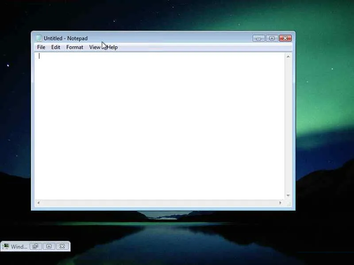The width and height of the screenshot is (354, 265).
Task: Click the vertical scrollbar up arrow
Action: click(x=288, y=57)
